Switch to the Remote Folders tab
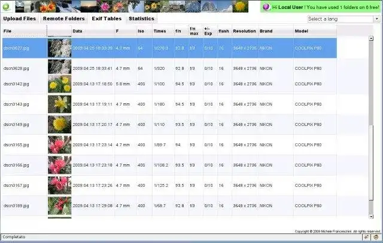Image resolution: width=383 pixels, height=243 pixels. (64, 19)
